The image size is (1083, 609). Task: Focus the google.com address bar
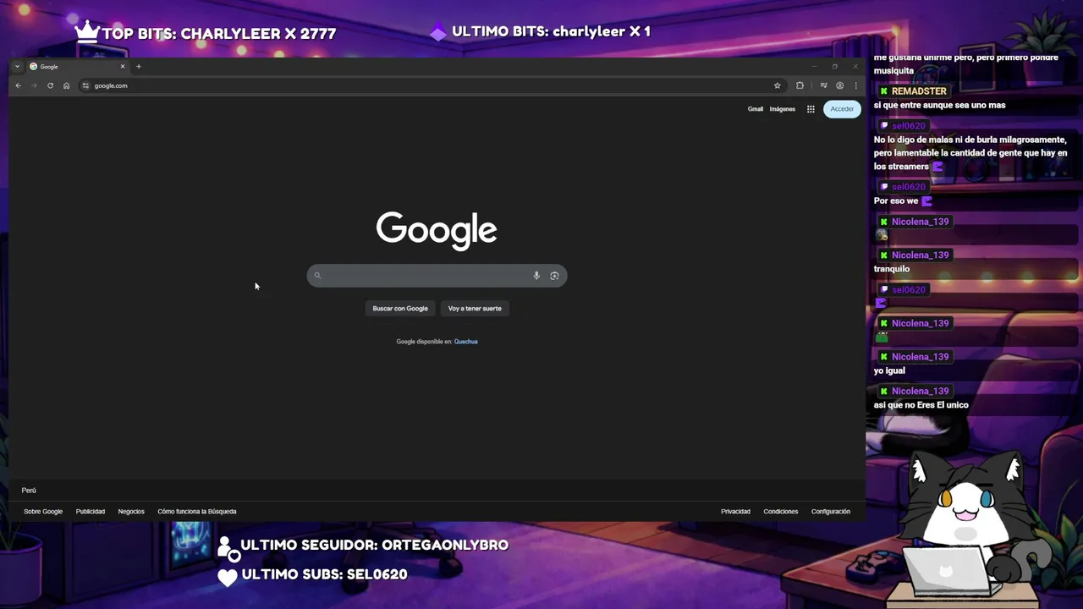coord(432,85)
